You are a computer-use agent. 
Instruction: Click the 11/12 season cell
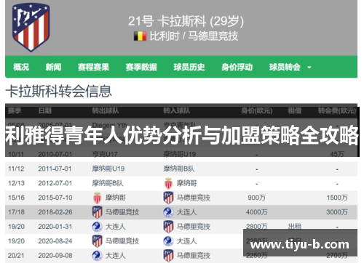[16, 169]
